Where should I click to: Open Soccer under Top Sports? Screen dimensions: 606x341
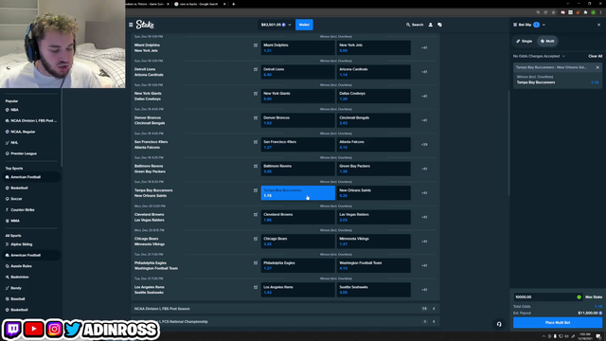(x=16, y=199)
